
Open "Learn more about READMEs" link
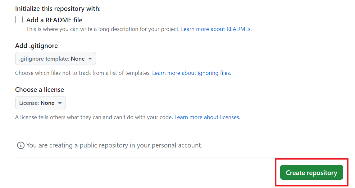[x=216, y=29]
